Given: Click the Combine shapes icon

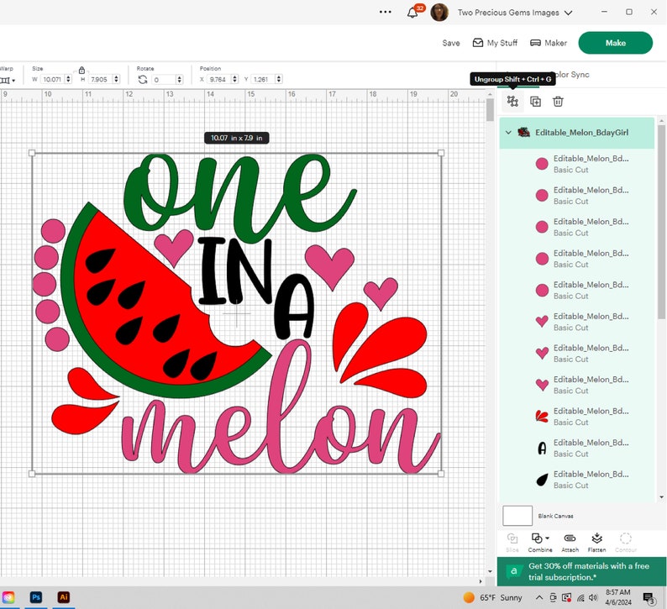Looking at the screenshot, I should point(537,538).
